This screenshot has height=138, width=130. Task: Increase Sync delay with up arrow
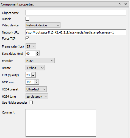[x=38, y=53]
